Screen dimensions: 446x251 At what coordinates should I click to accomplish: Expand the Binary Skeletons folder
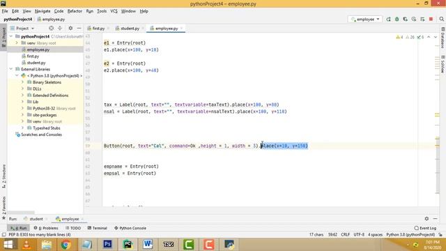point(23,82)
